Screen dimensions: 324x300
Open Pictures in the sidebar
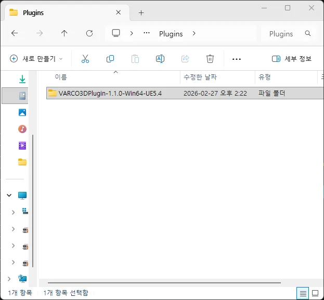22,112
